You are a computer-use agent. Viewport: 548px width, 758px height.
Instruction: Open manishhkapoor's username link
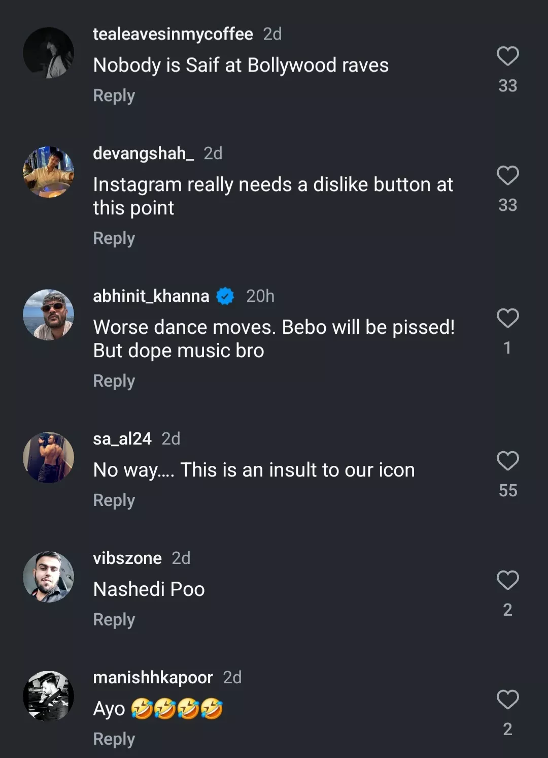click(153, 678)
